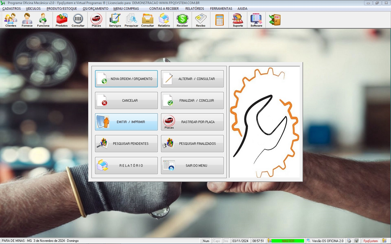Click the 08:57:51 clock in status bar
This screenshot has height=244, width=391.
258,241
